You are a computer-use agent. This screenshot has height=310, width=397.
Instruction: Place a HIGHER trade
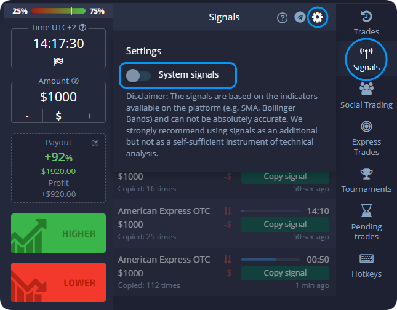[58, 233]
